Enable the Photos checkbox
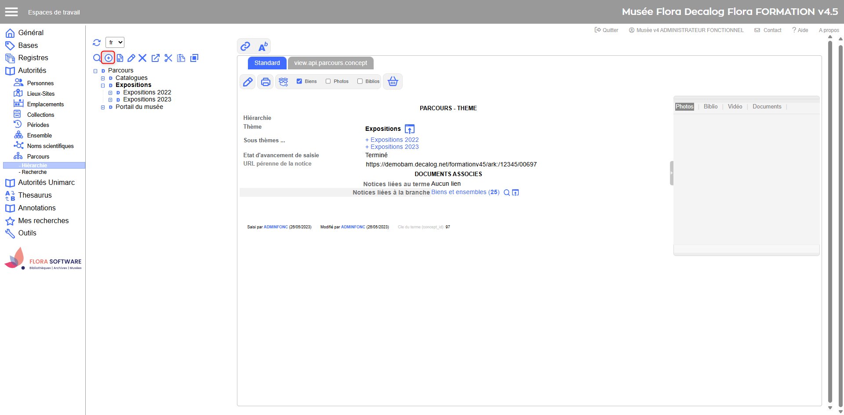The height and width of the screenshot is (415, 844). [328, 81]
